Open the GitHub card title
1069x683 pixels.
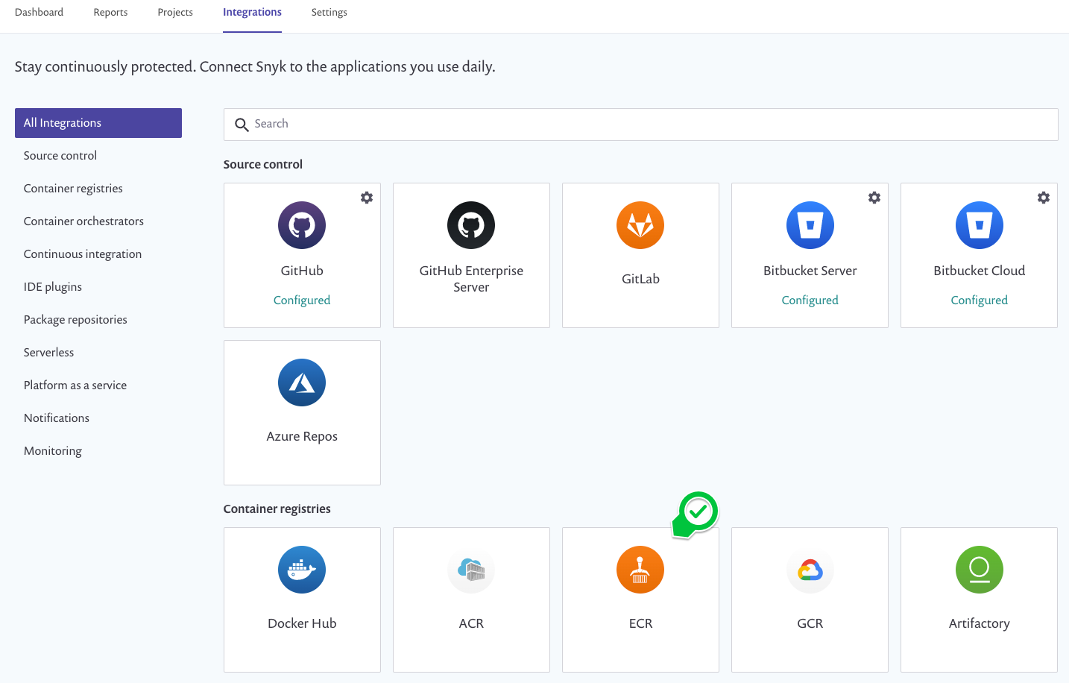(302, 271)
